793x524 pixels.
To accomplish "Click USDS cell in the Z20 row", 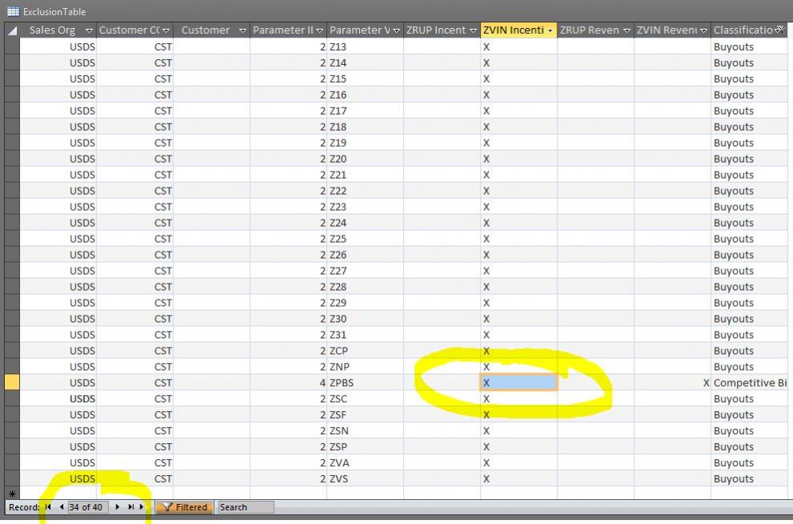I will coord(59,159).
